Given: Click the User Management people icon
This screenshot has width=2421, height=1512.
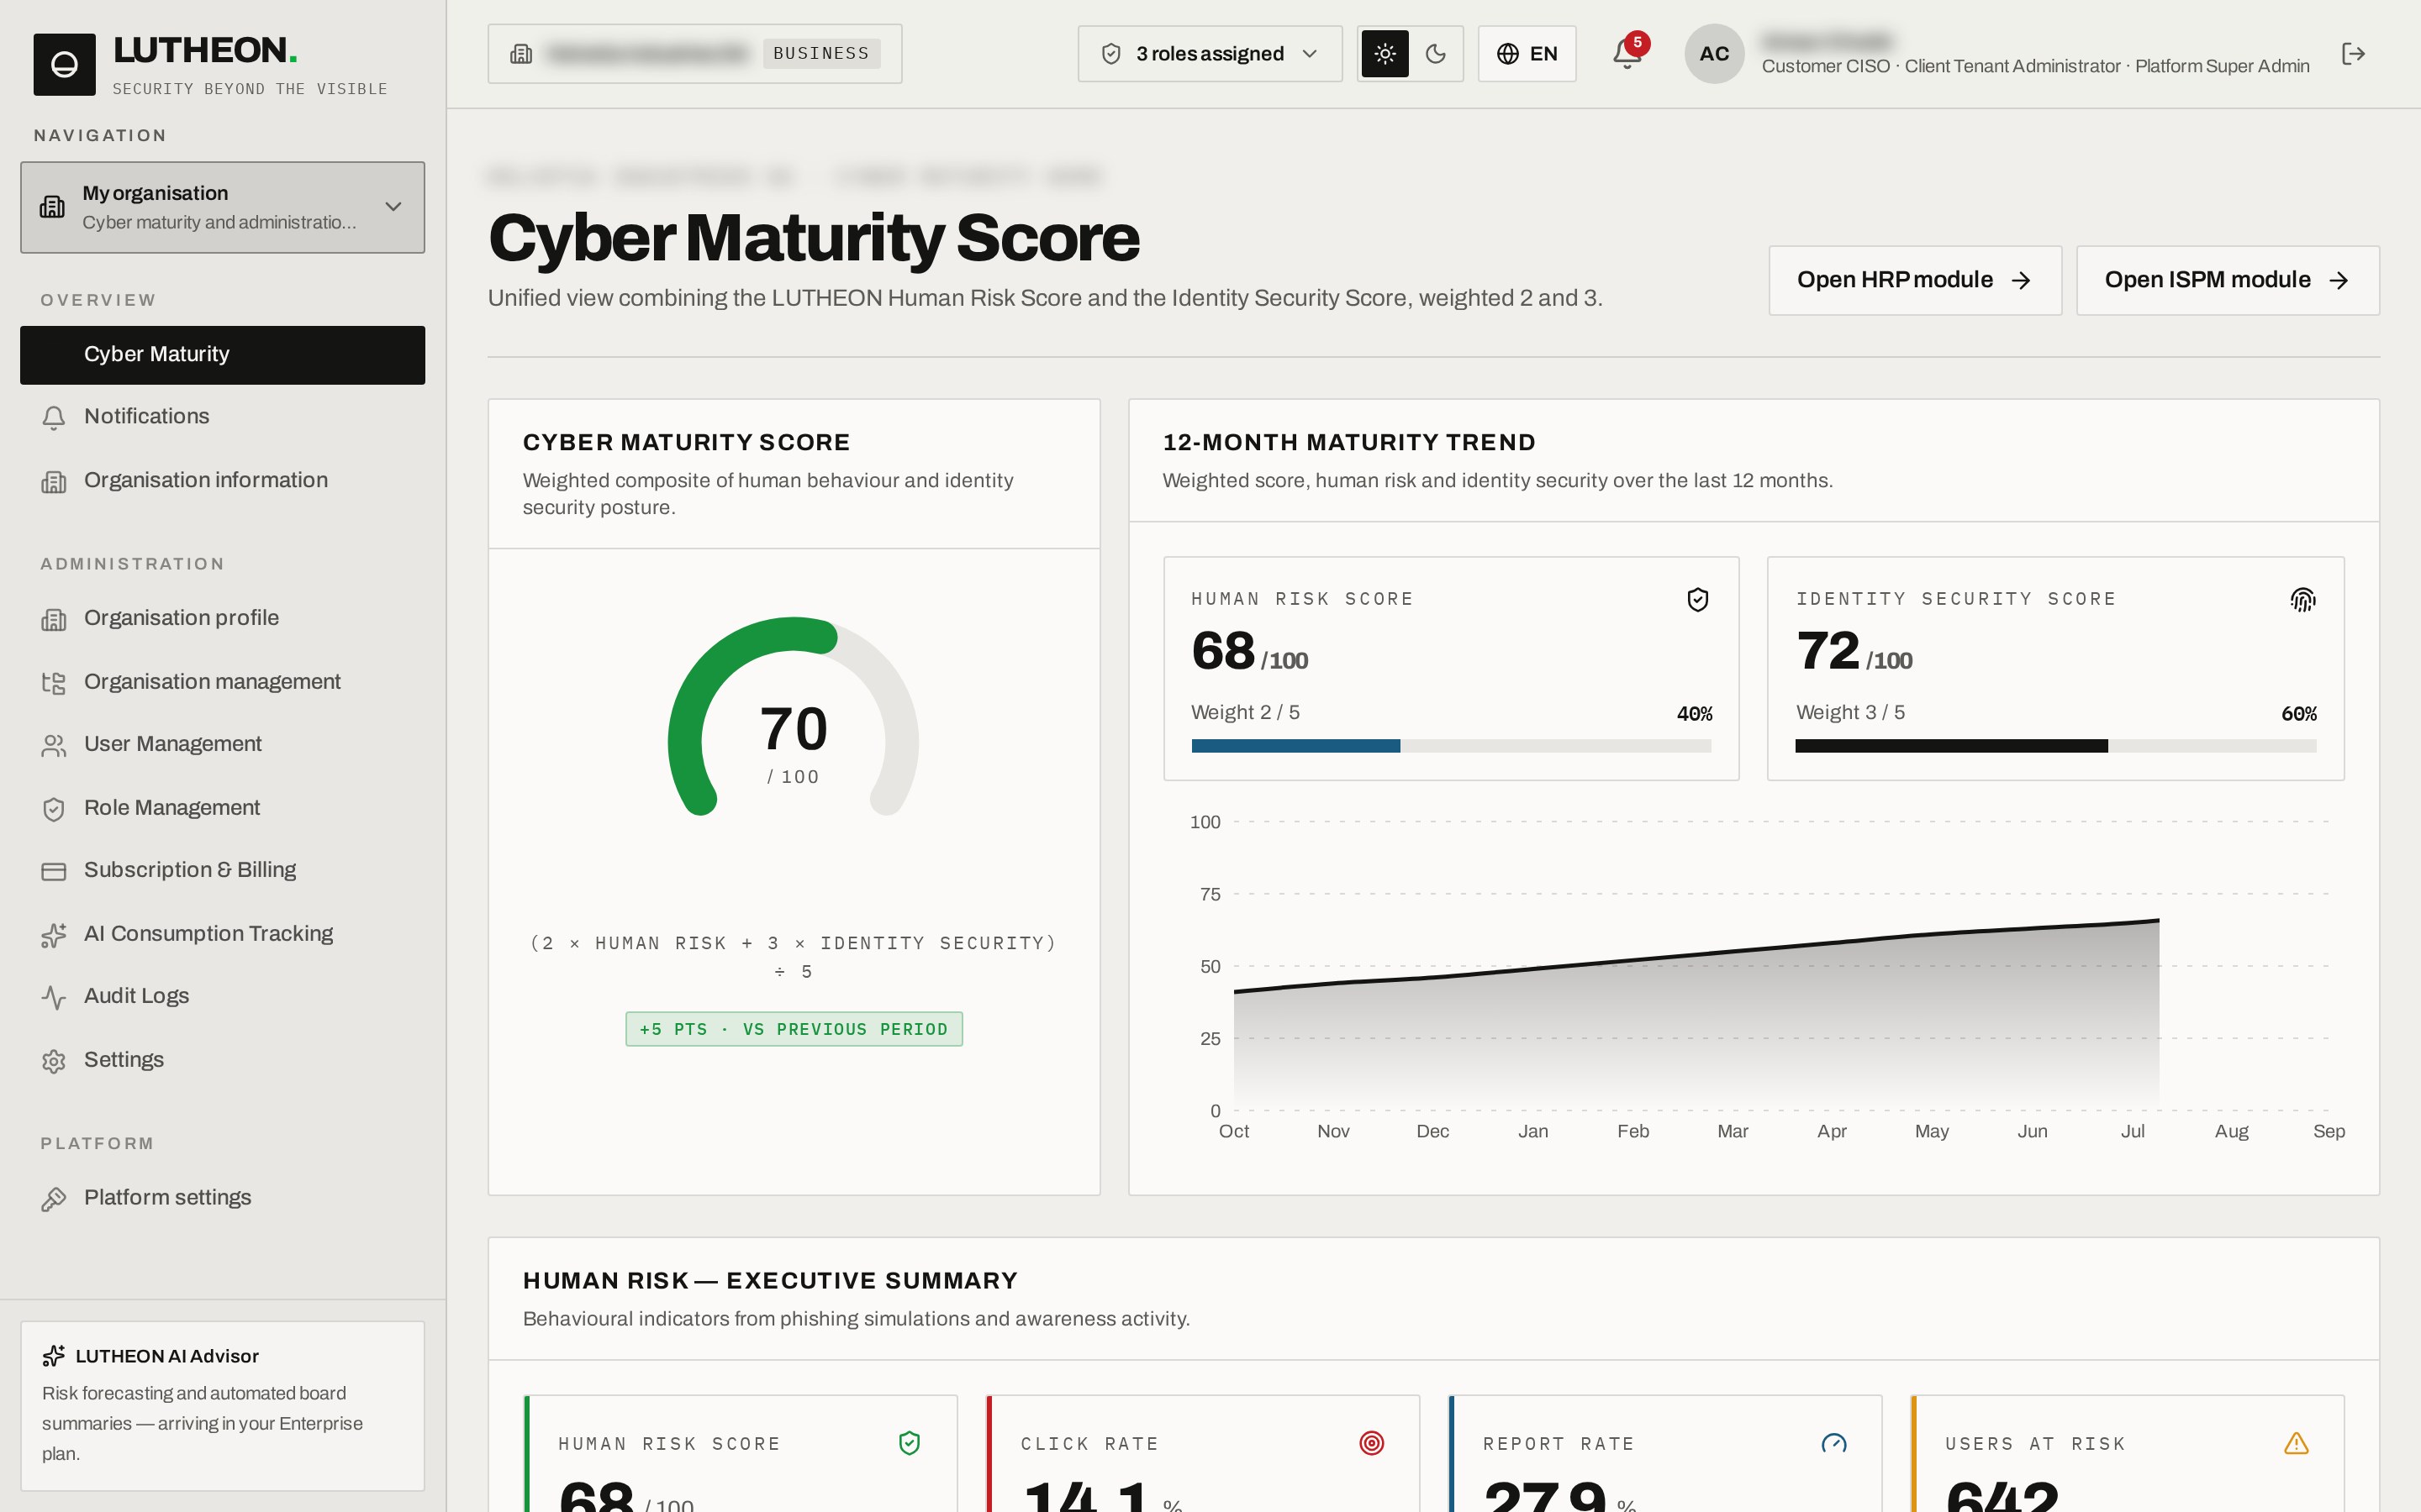Looking at the screenshot, I should 54,745.
